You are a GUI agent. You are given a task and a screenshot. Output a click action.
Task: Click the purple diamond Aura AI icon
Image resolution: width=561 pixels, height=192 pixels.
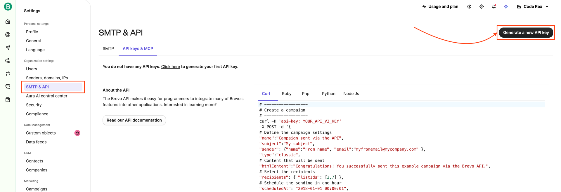click(506, 7)
